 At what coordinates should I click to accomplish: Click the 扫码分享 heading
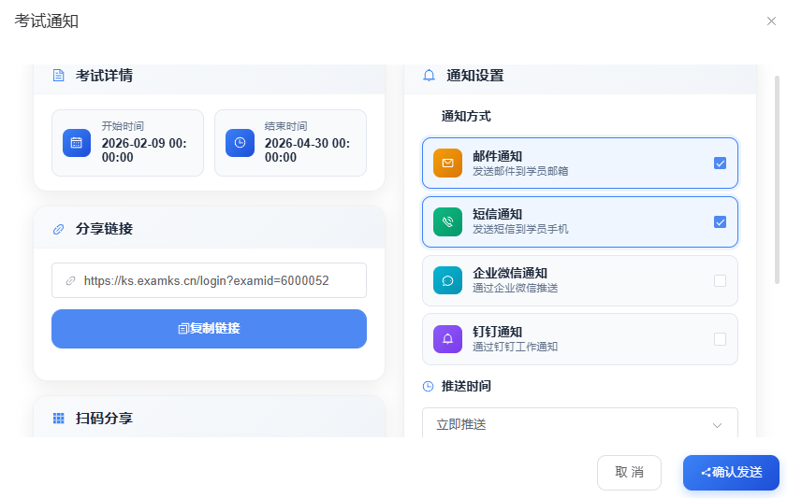(104, 419)
